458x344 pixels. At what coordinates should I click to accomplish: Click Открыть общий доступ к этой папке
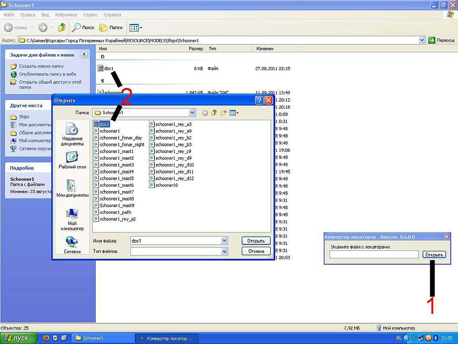(50, 84)
